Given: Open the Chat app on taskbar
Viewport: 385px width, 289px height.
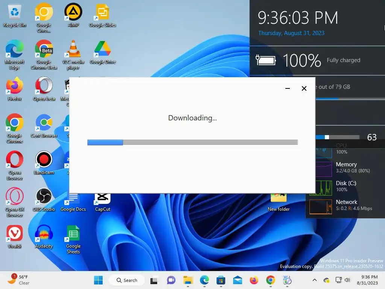Looking at the screenshot, I should [171, 280].
